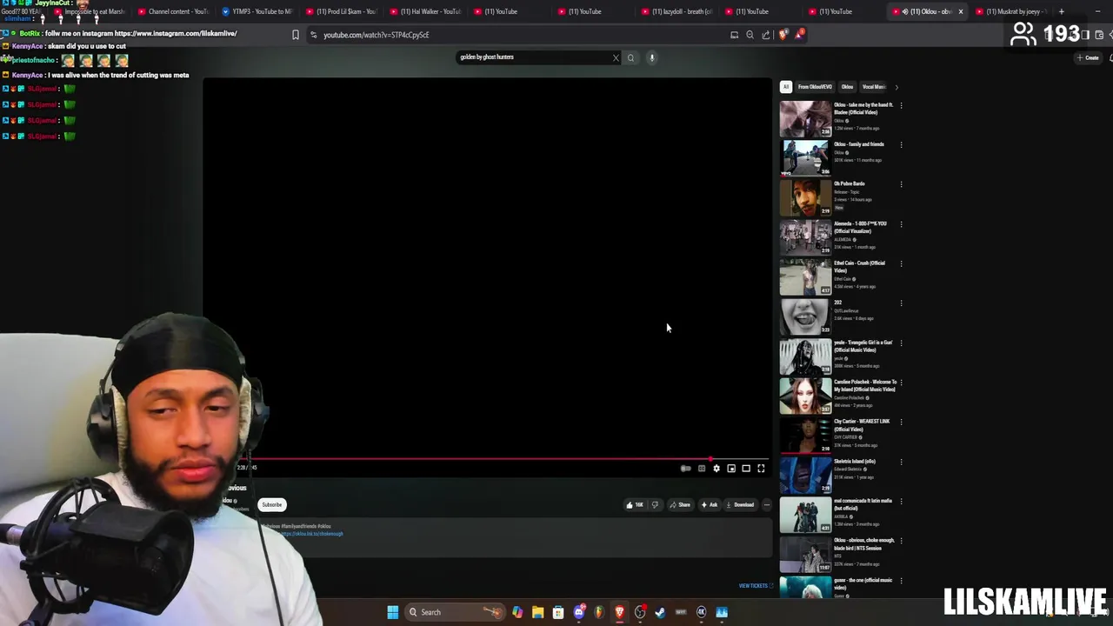The height and width of the screenshot is (626, 1113).
Task: Open the browser bookmark icon
Action: pyautogui.click(x=296, y=35)
